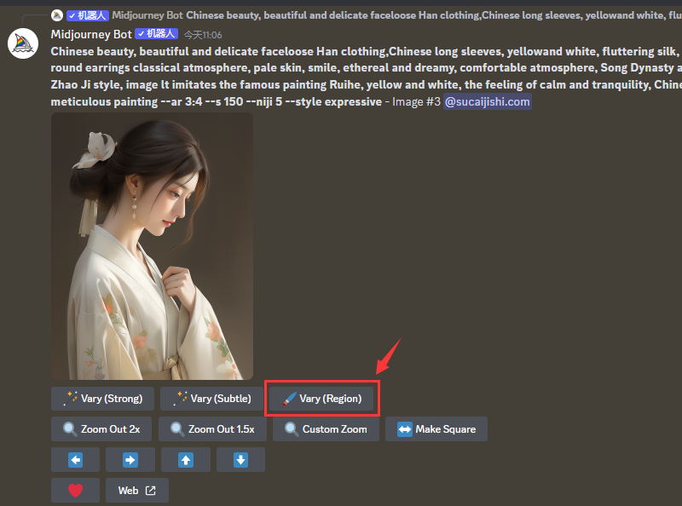Click the Zoom Out 1.5x button
682x506 pixels.
[x=212, y=429]
